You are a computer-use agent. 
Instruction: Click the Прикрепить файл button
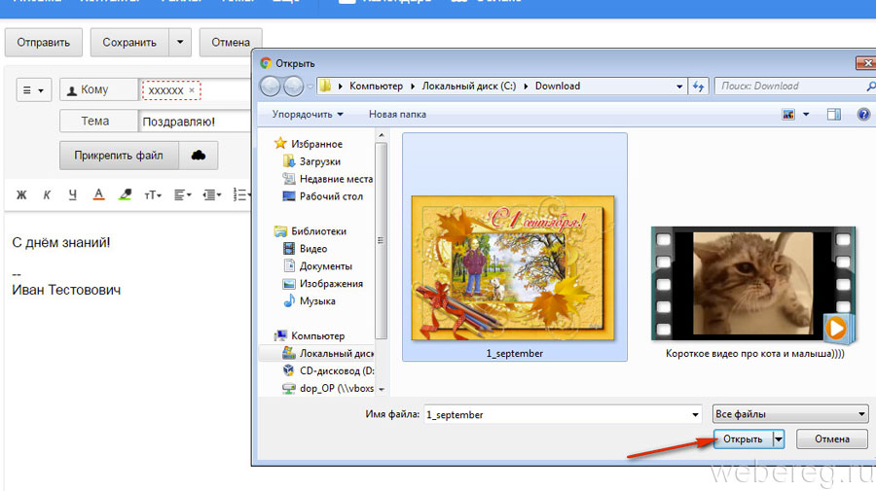coord(119,156)
